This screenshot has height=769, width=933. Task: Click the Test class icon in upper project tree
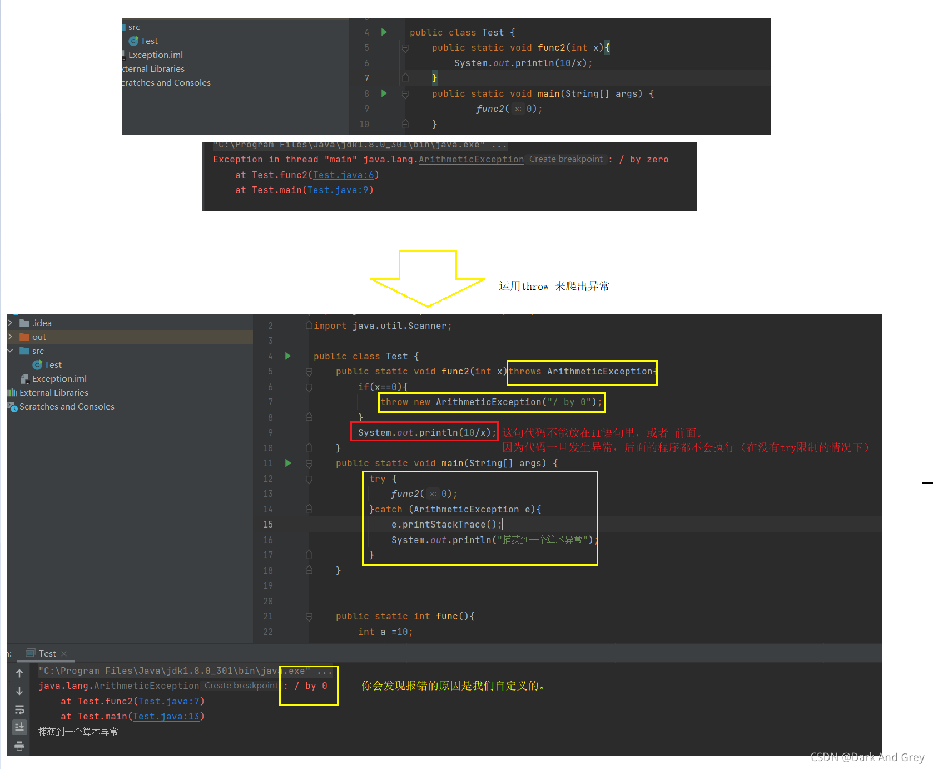pyautogui.click(x=133, y=41)
